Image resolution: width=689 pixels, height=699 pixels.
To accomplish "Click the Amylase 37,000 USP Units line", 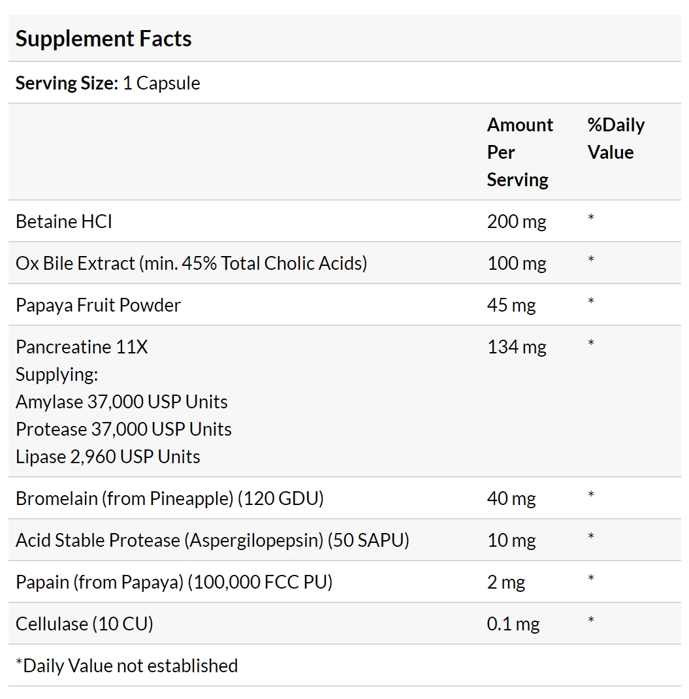I will pos(121,402).
